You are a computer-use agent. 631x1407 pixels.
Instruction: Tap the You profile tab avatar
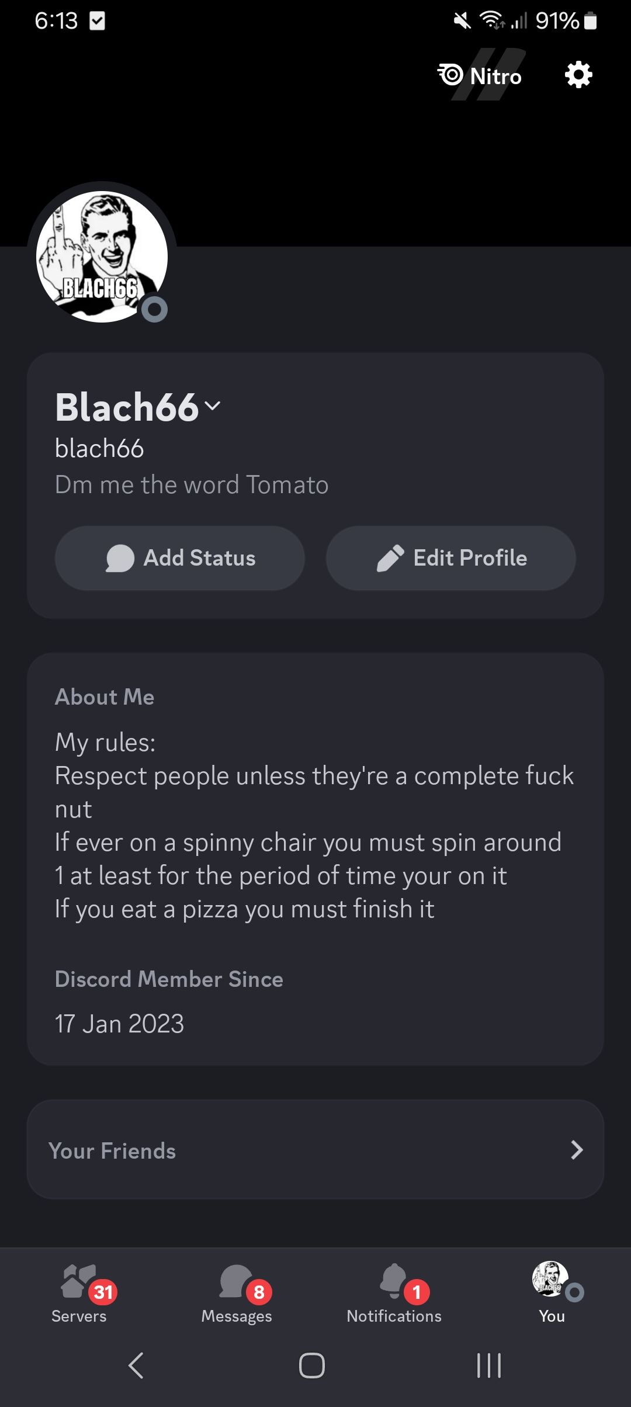[x=550, y=1280]
